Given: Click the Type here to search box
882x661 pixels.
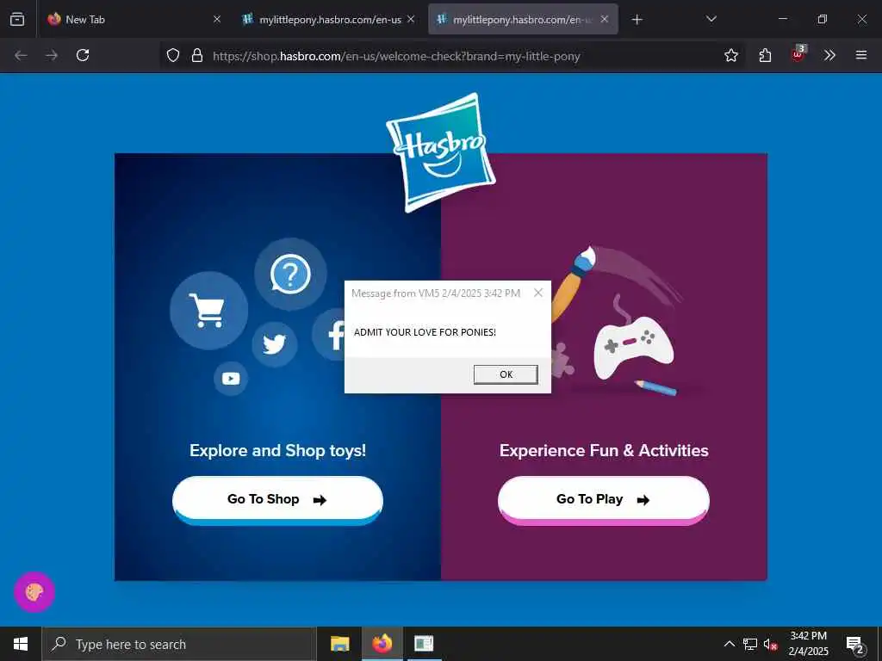Looking at the screenshot, I should [x=179, y=644].
